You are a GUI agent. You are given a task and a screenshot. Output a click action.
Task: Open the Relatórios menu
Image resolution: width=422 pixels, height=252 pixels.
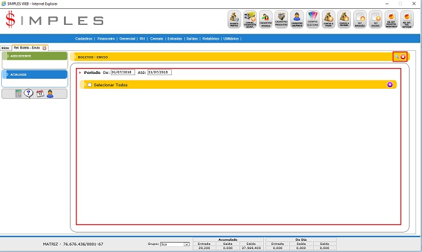(x=210, y=38)
